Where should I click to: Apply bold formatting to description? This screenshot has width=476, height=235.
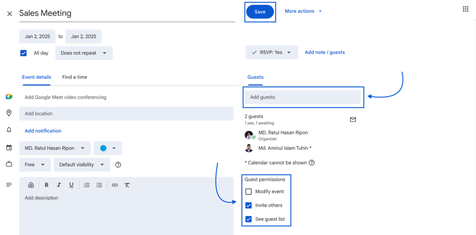(x=46, y=185)
